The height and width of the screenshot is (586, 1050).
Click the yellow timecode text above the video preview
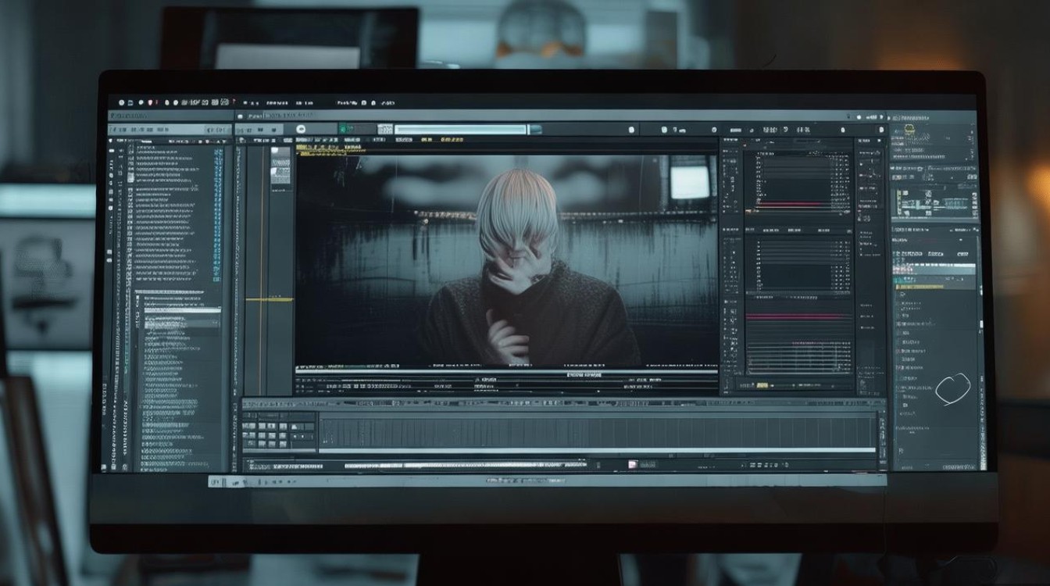(452, 139)
